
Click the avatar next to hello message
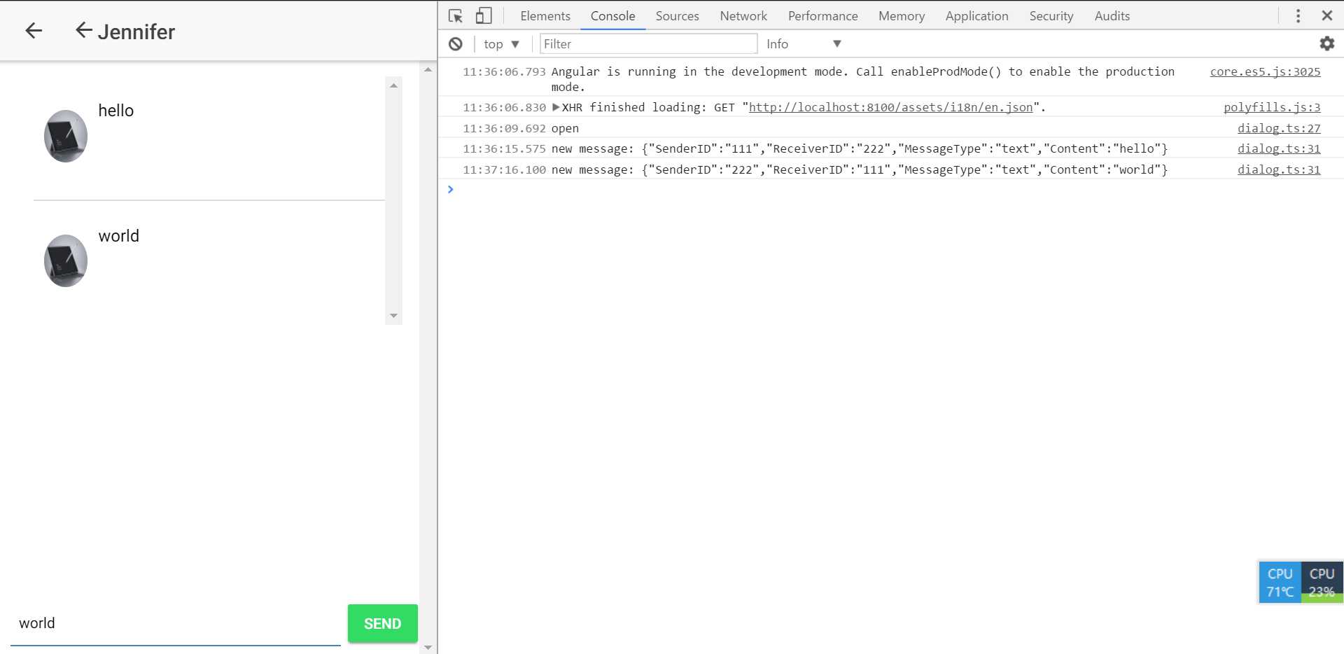(x=66, y=136)
